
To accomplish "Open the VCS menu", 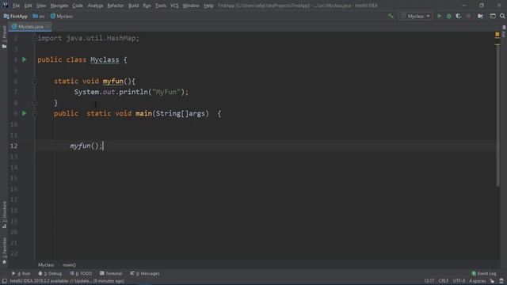I will [x=174, y=6].
